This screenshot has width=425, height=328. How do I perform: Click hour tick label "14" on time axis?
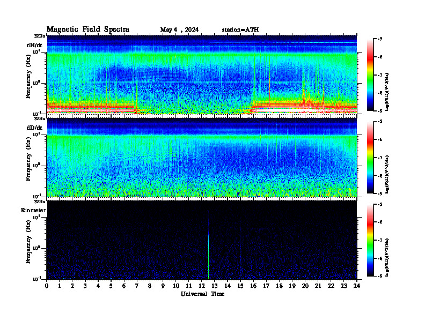pos(228,286)
